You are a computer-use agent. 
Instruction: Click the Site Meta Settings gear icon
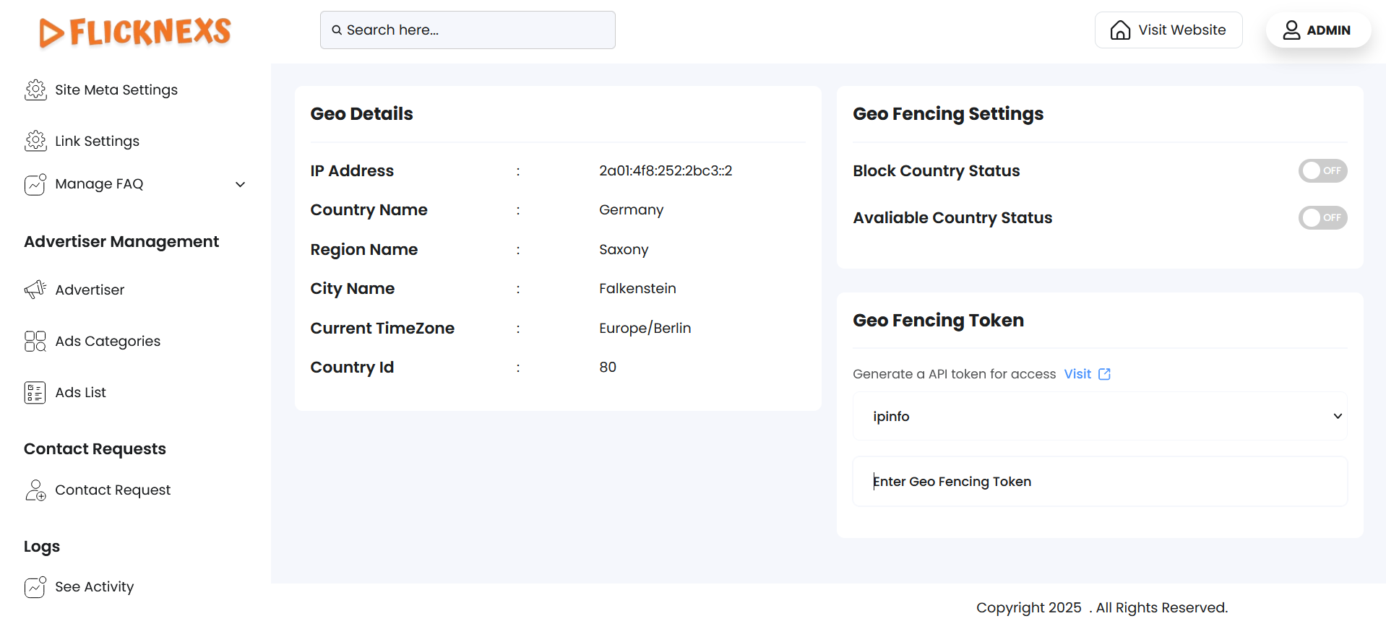click(35, 90)
